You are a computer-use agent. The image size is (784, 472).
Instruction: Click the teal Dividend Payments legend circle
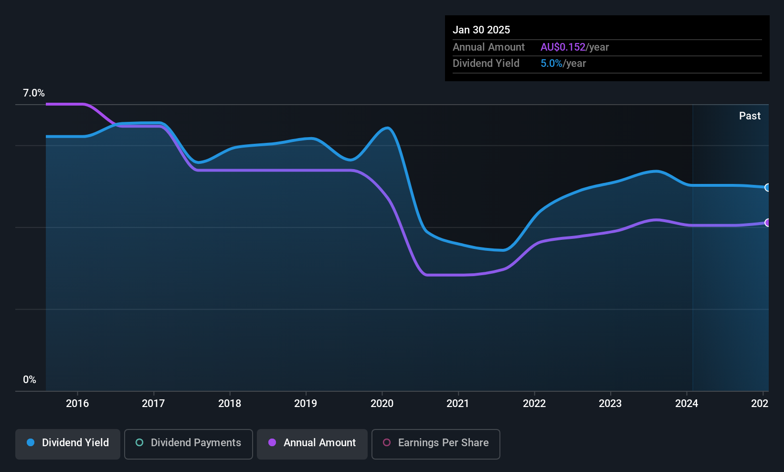pyautogui.click(x=139, y=442)
